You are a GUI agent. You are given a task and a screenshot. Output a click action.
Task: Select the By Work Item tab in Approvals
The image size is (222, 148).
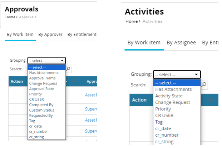pos(20,35)
